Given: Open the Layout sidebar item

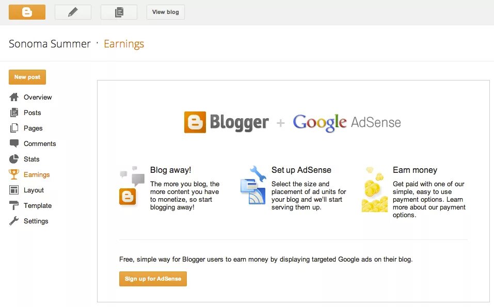Looking at the screenshot, I should click(x=34, y=190).
